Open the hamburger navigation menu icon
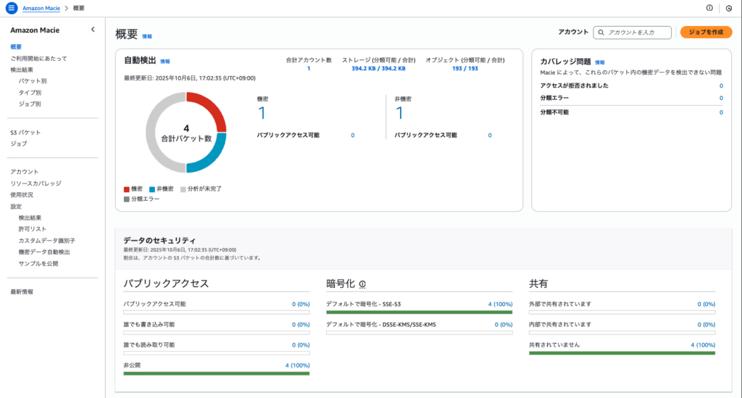The image size is (742, 398). [11, 8]
